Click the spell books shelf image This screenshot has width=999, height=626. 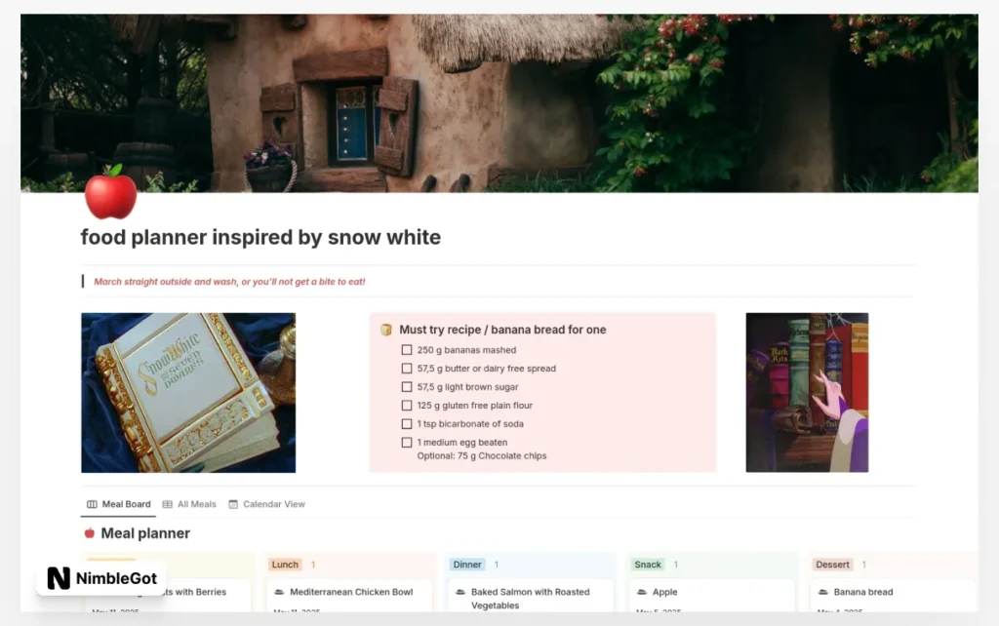coord(807,392)
